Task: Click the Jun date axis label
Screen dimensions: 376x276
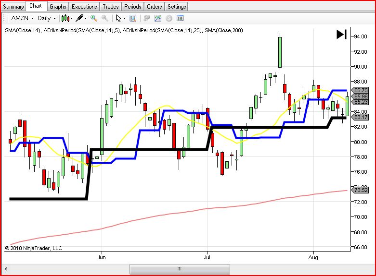Action: tap(102, 257)
